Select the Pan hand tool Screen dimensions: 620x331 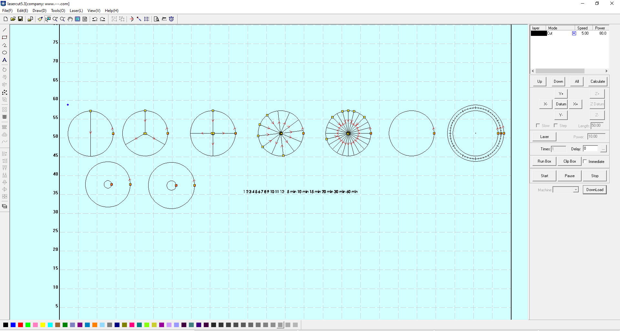tap(70, 19)
